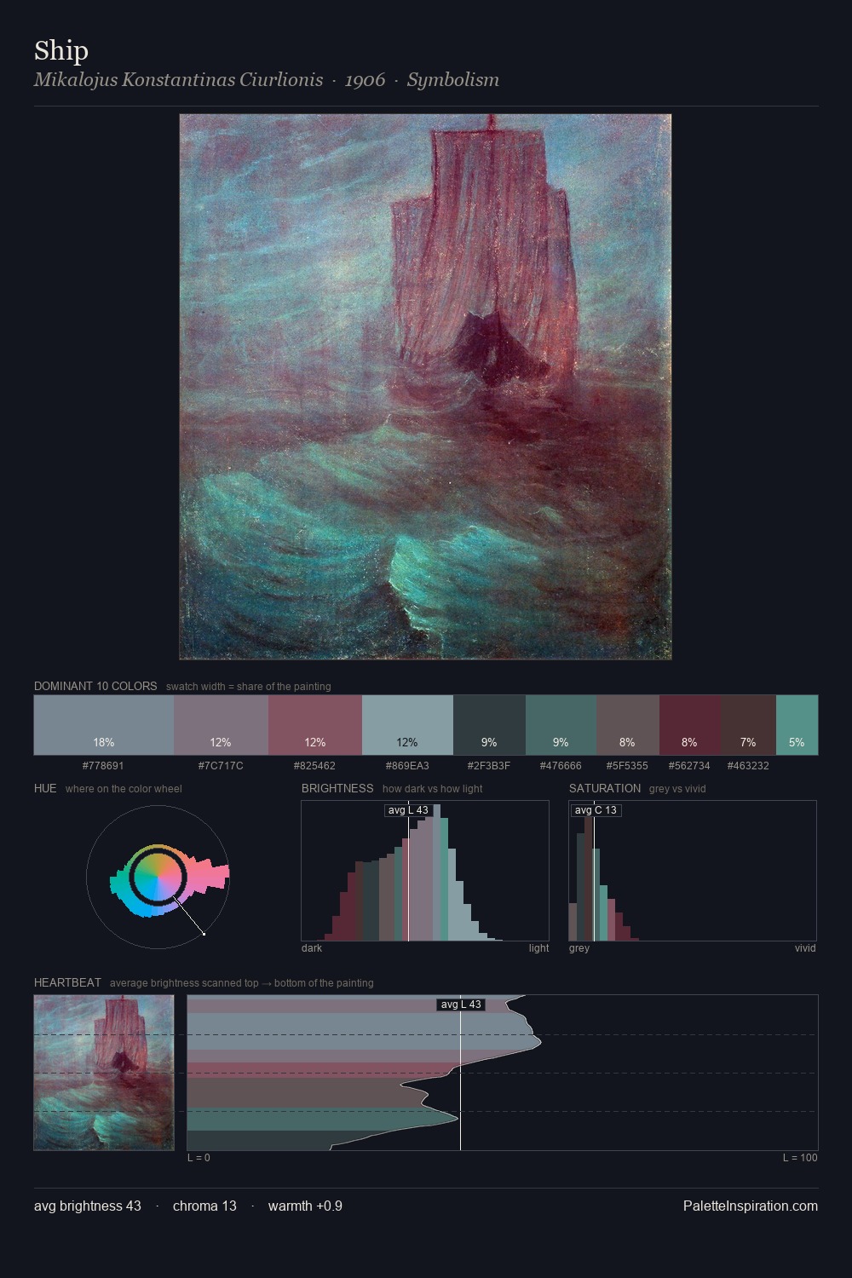Click the 'vivid' axis label

pos(805,948)
